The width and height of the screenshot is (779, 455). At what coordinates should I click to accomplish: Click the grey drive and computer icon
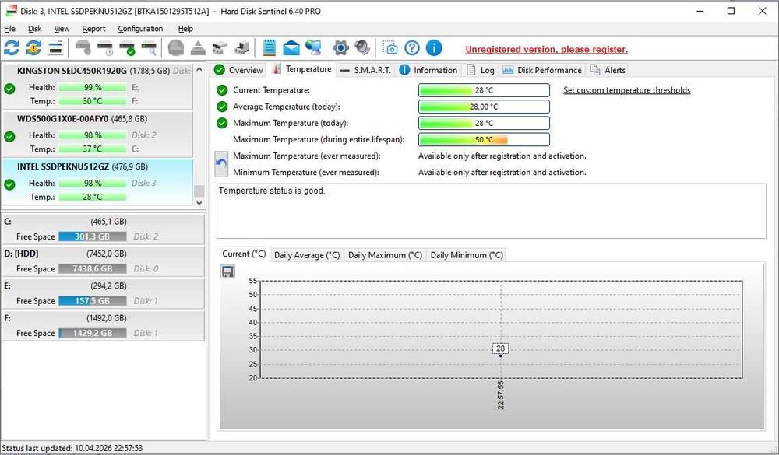coord(242,48)
